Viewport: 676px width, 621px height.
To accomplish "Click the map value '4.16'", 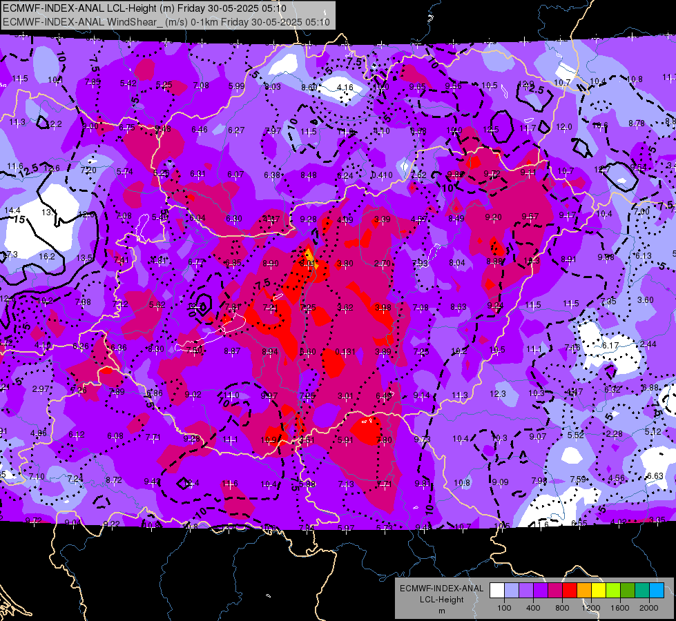I will 345,88.
